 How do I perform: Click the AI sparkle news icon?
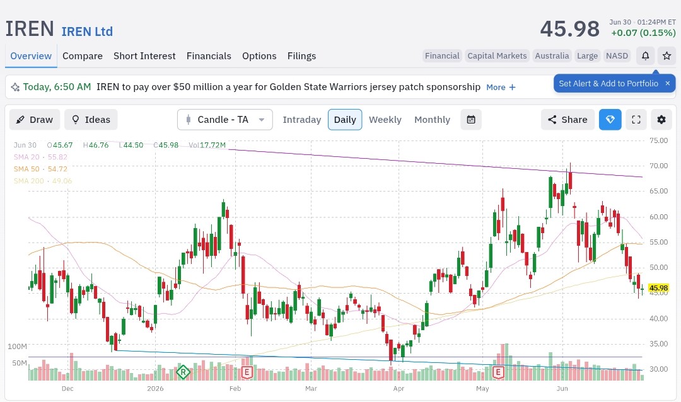(x=15, y=87)
